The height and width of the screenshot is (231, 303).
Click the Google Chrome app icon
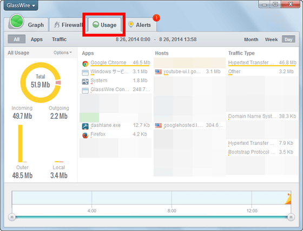pos(85,63)
